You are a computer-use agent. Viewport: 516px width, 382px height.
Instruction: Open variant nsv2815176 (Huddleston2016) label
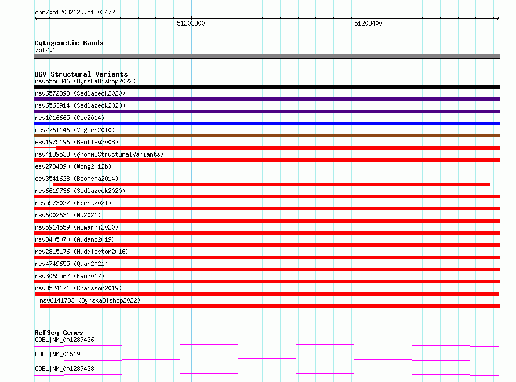[82, 252]
